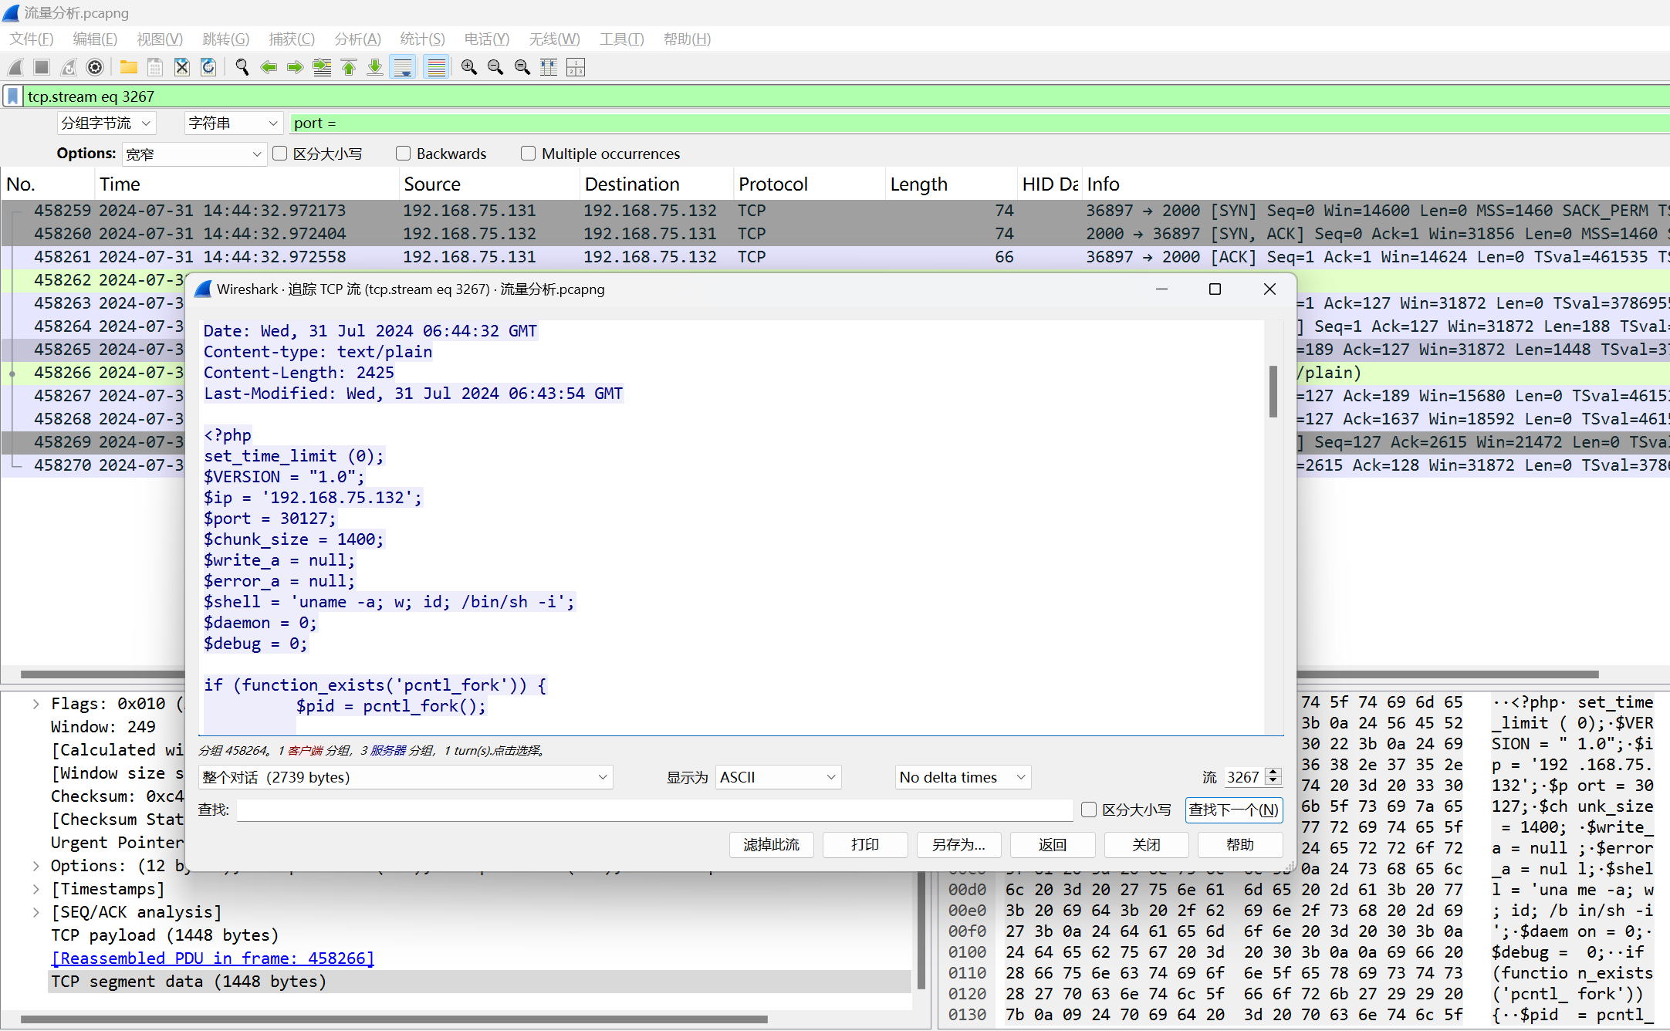Open the 整个对话 conversation dropdown

click(x=405, y=777)
